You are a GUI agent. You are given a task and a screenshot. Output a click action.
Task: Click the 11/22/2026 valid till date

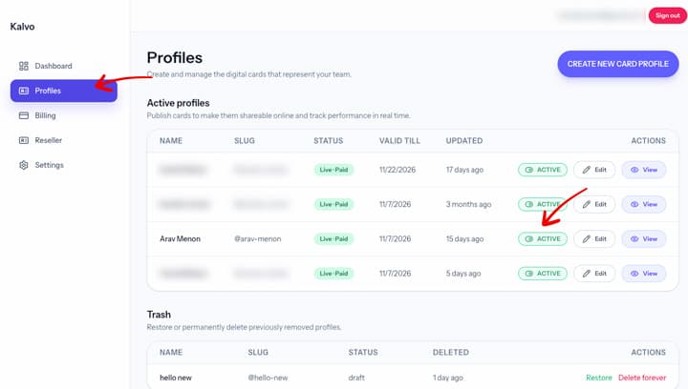pyautogui.click(x=398, y=170)
